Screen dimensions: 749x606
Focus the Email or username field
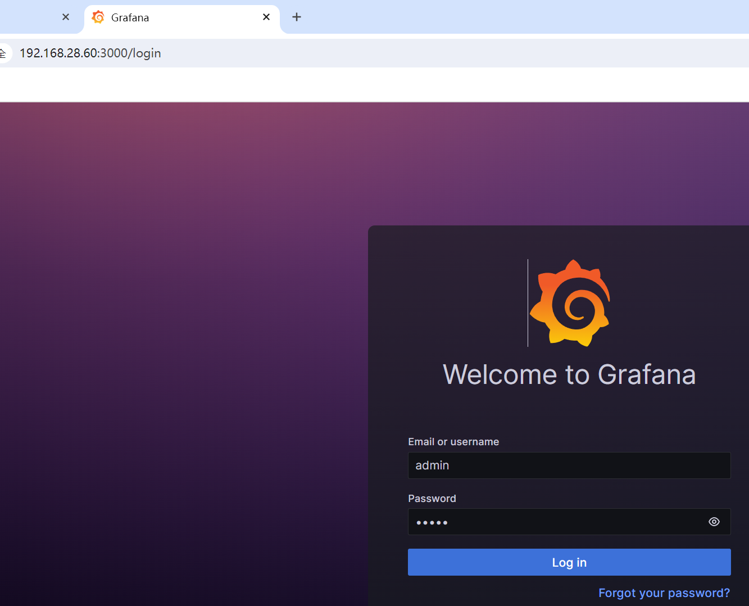tap(569, 465)
